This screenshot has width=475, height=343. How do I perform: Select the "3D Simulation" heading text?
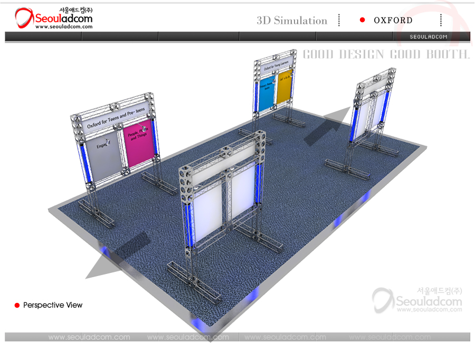click(292, 20)
